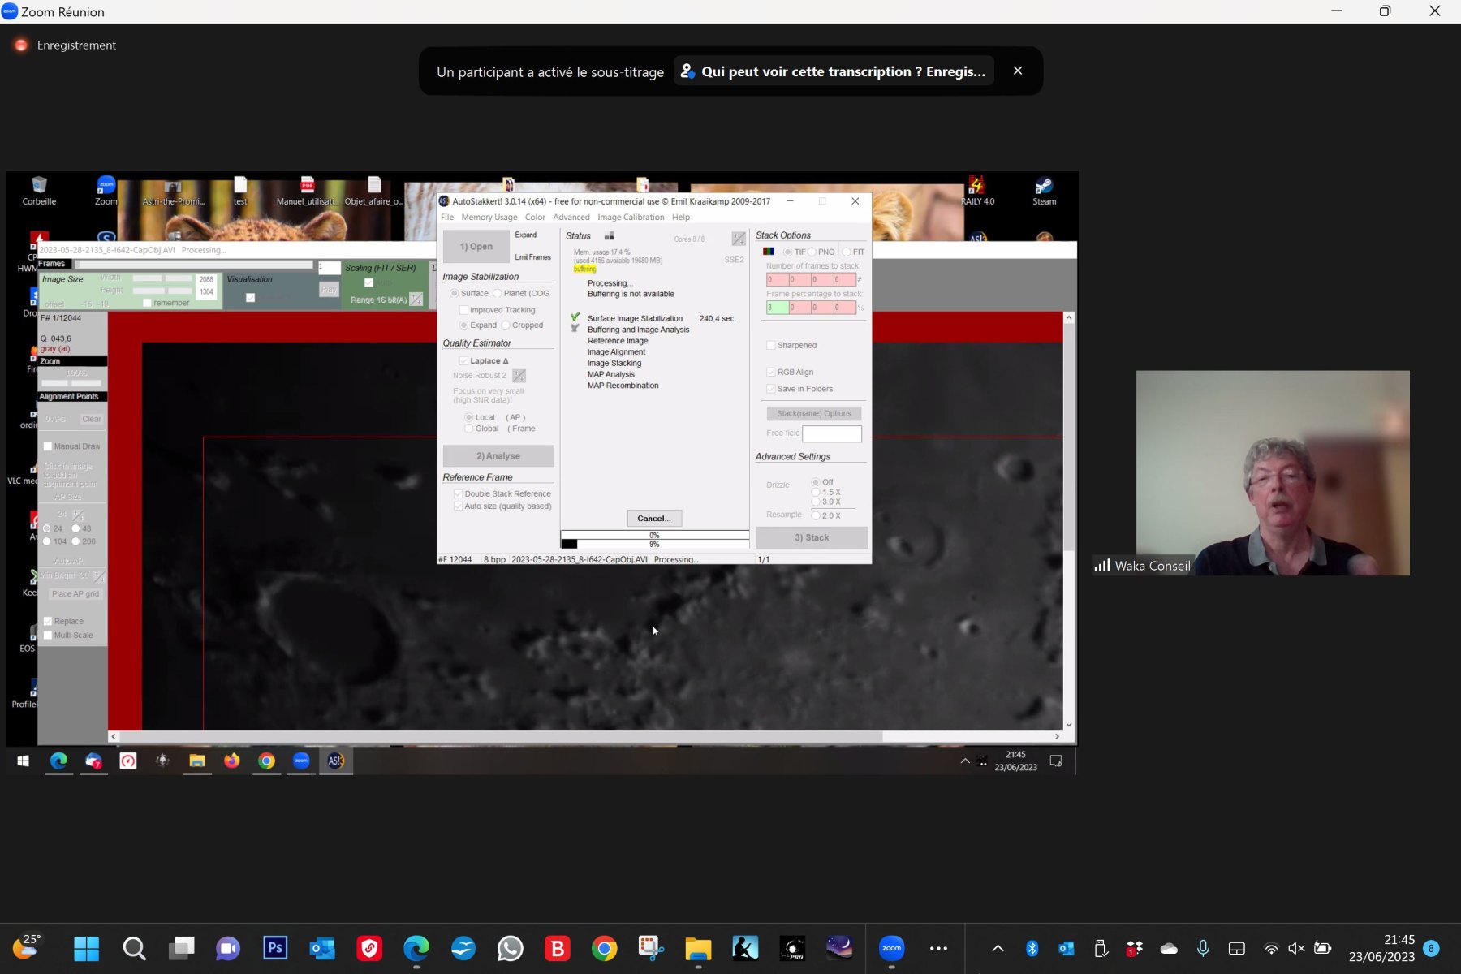The height and width of the screenshot is (974, 1461).
Task: Open the Image Calibration menu
Action: click(x=631, y=218)
